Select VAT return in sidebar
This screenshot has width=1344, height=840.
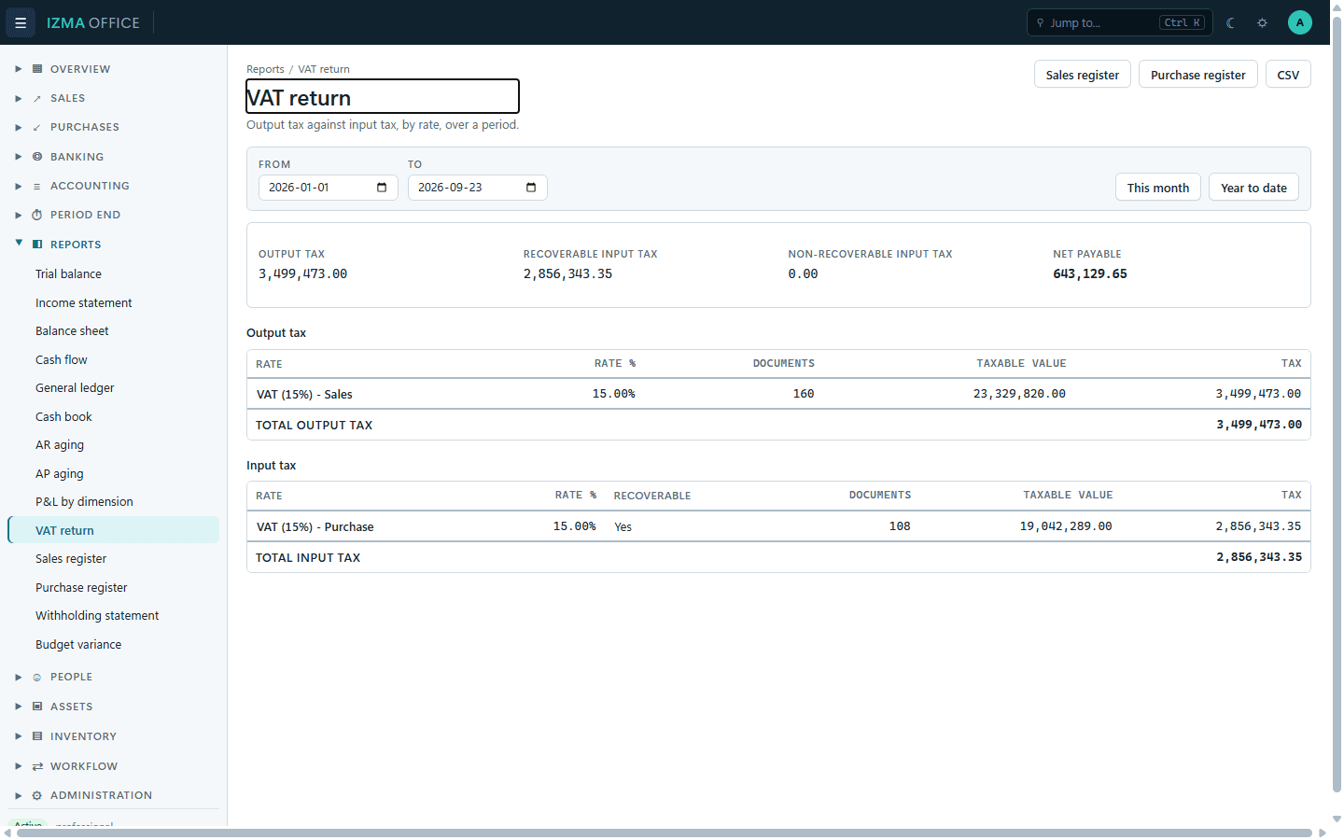pos(113,530)
